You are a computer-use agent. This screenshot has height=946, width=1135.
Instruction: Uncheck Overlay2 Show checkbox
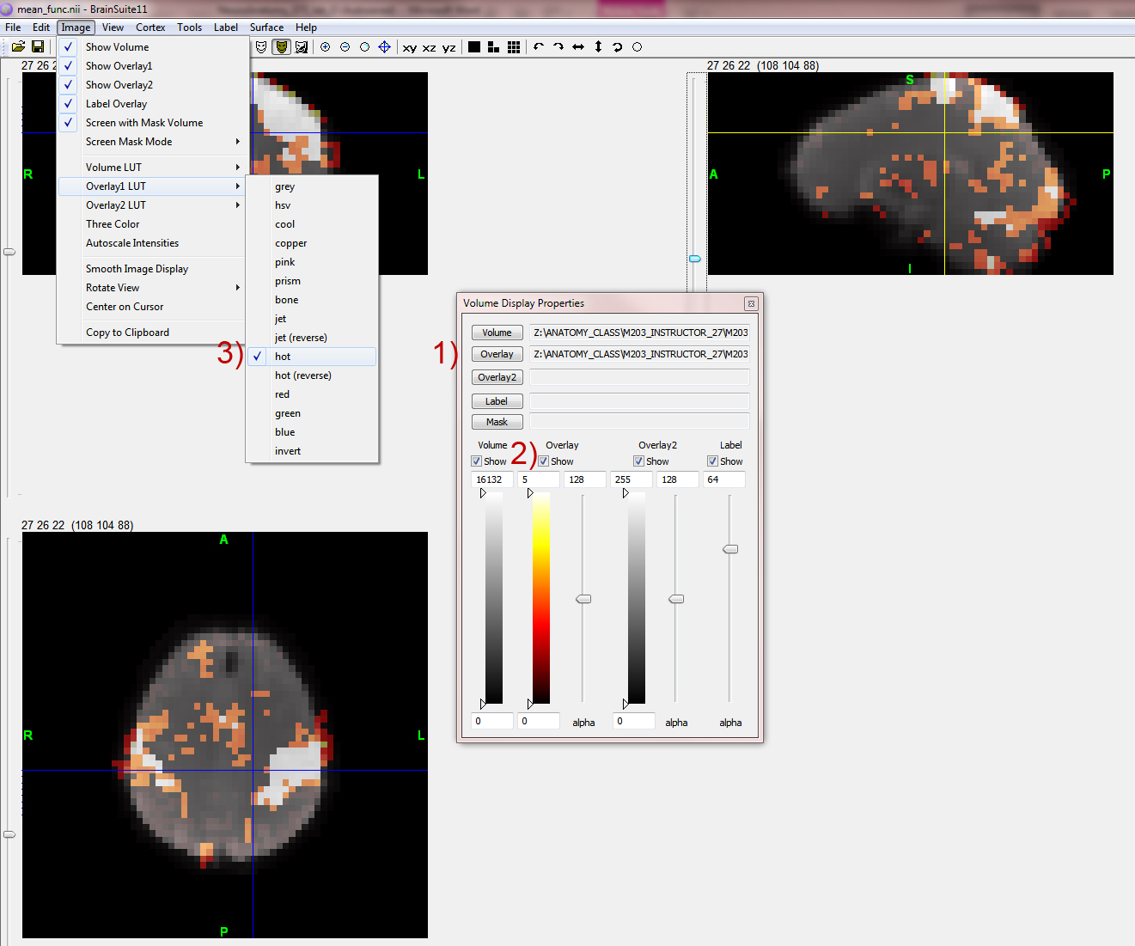tap(638, 461)
